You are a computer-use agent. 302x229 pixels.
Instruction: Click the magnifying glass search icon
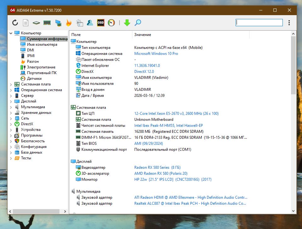tap(138, 23)
